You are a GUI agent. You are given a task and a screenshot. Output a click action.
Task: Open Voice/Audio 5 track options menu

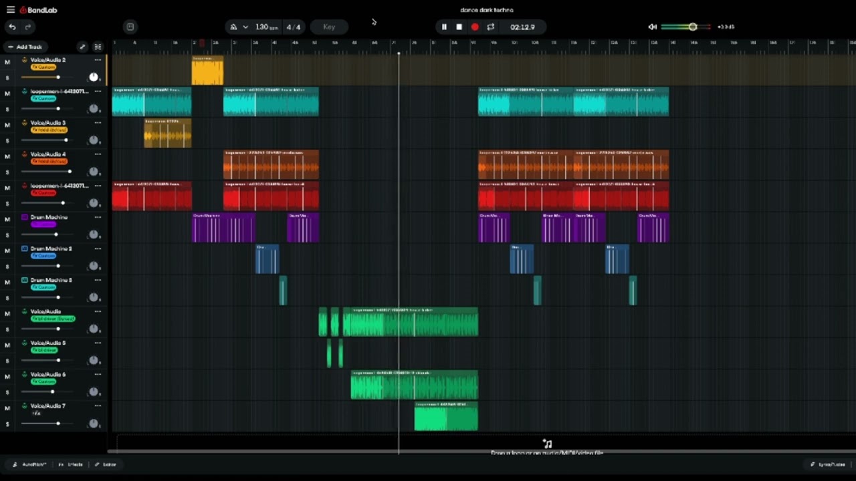point(98,343)
